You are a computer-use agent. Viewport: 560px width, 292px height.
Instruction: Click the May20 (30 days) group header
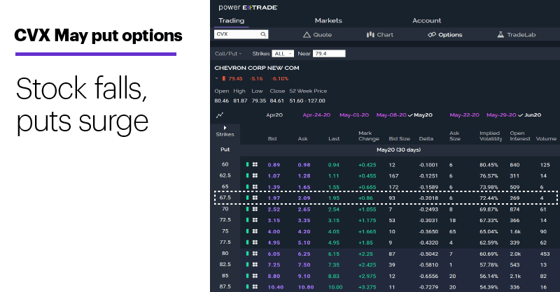click(x=398, y=149)
